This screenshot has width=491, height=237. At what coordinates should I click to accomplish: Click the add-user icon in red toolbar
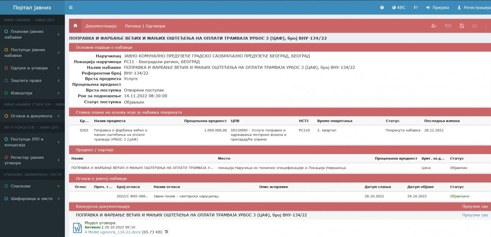pos(434,26)
